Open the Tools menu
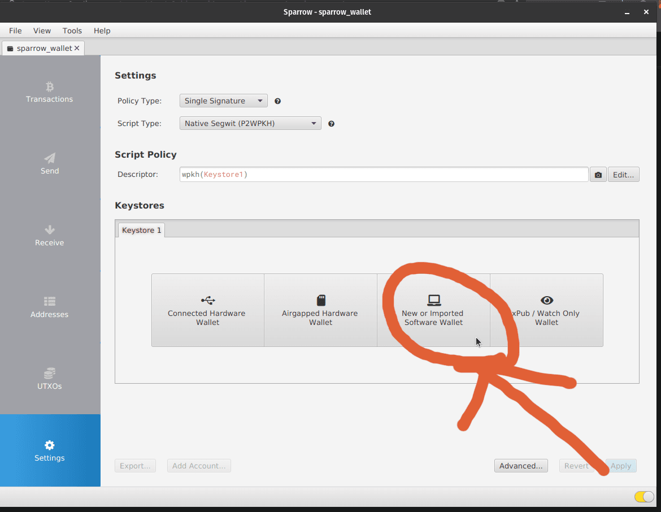Image resolution: width=661 pixels, height=512 pixels. (72, 31)
